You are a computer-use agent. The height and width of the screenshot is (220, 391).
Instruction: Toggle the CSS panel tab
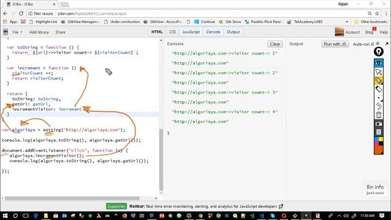[x=172, y=32]
